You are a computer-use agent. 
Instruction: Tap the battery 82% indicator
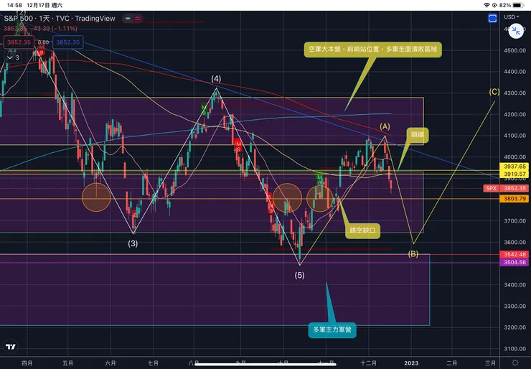[x=512, y=5]
